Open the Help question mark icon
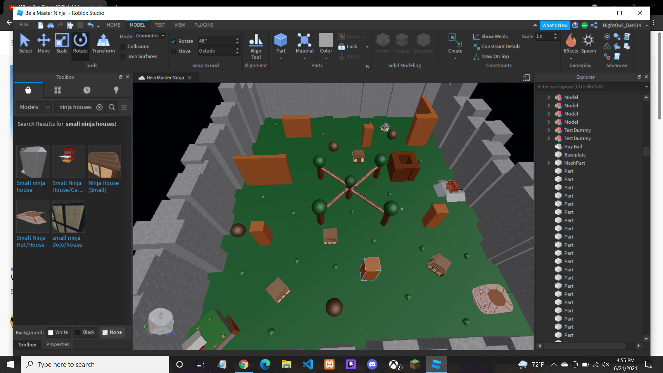663x373 pixels. click(575, 25)
